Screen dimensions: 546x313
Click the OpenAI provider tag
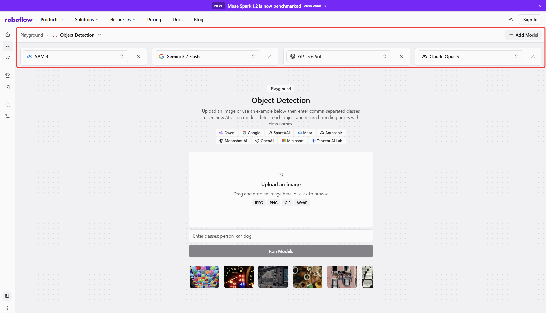[x=264, y=141]
